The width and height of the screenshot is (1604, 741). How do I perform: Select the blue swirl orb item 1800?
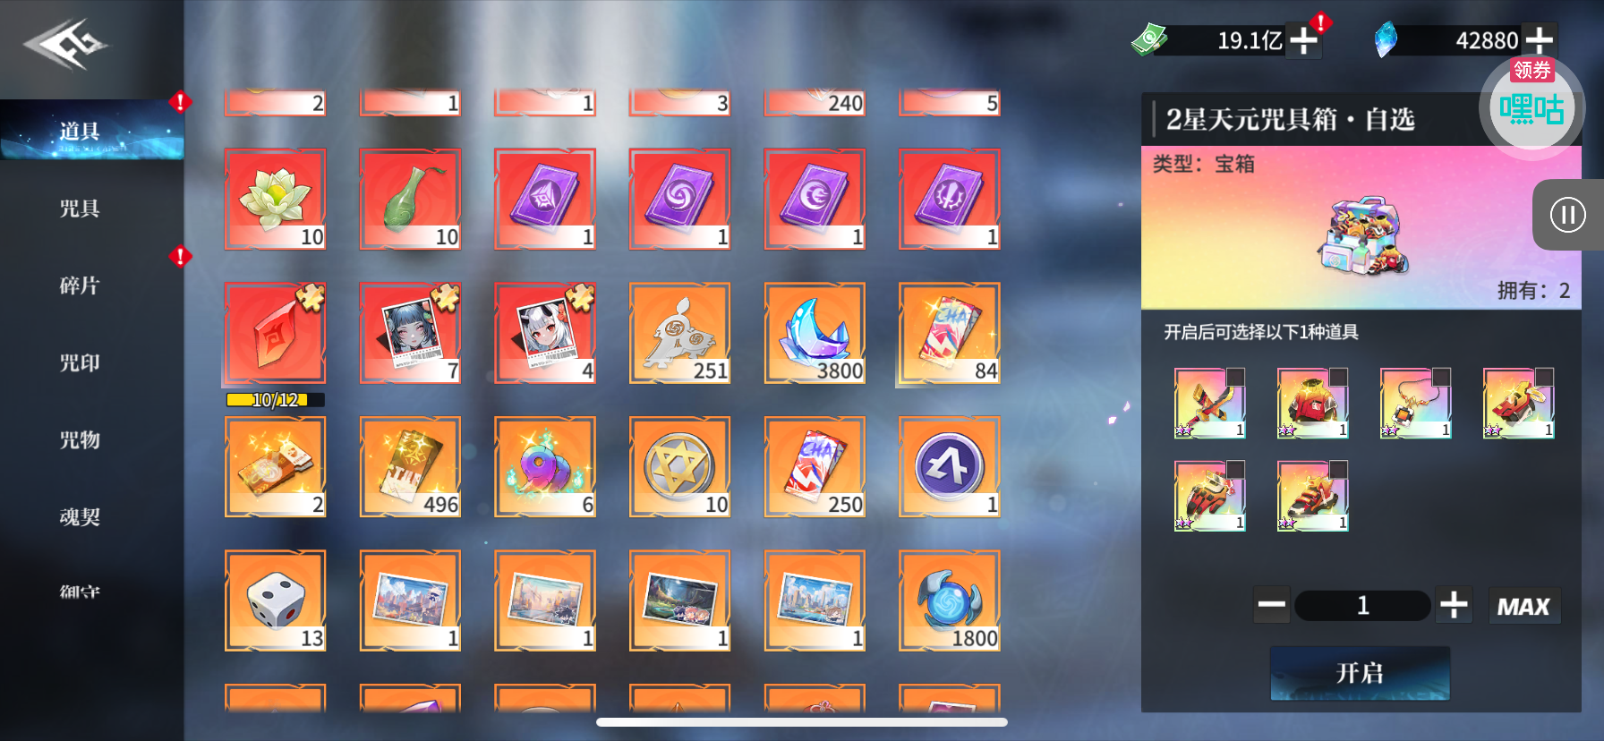[x=949, y=600]
